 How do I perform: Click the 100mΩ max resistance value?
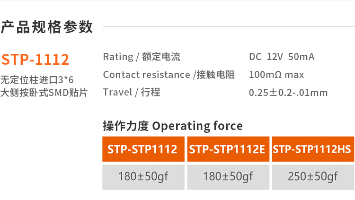pos(276,75)
